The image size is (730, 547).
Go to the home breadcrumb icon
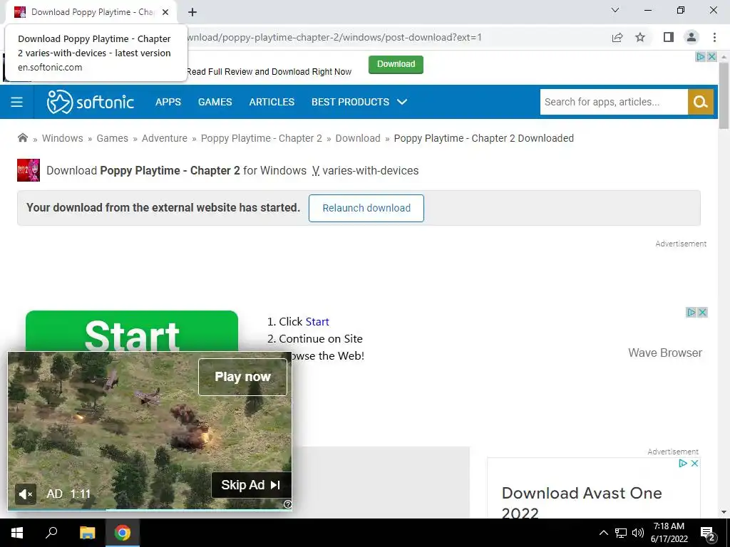(22, 137)
